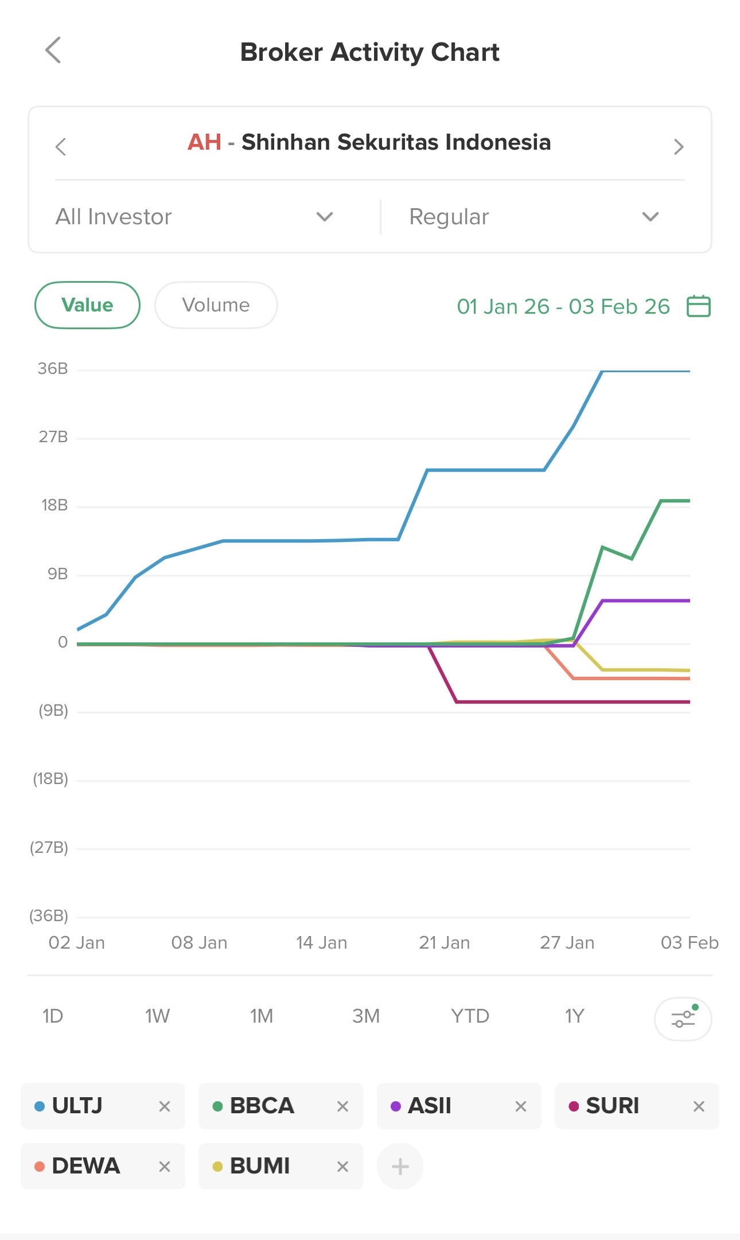Viewport: 740px width, 1240px height.
Task: Tap the blue ULTJ line plateau at 36B
Action: tap(645, 372)
